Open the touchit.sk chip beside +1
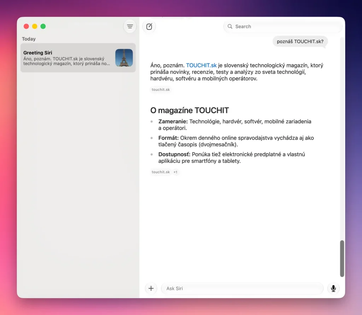 pyautogui.click(x=161, y=172)
